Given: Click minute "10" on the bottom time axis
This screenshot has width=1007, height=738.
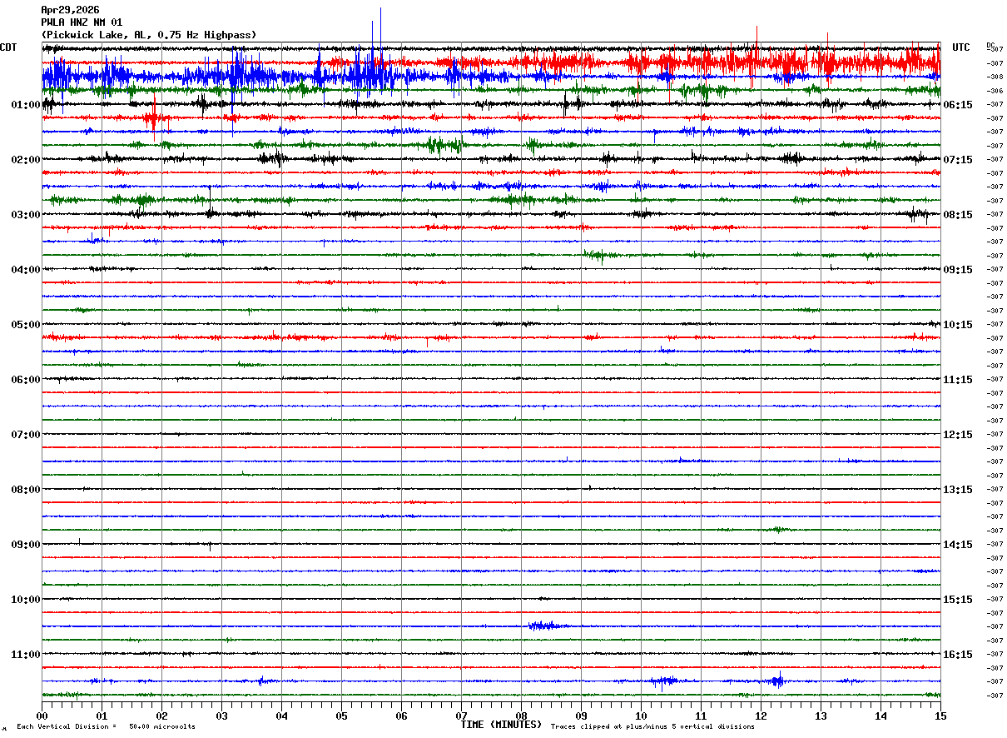Looking at the screenshot, I should [x=641, y=716].
